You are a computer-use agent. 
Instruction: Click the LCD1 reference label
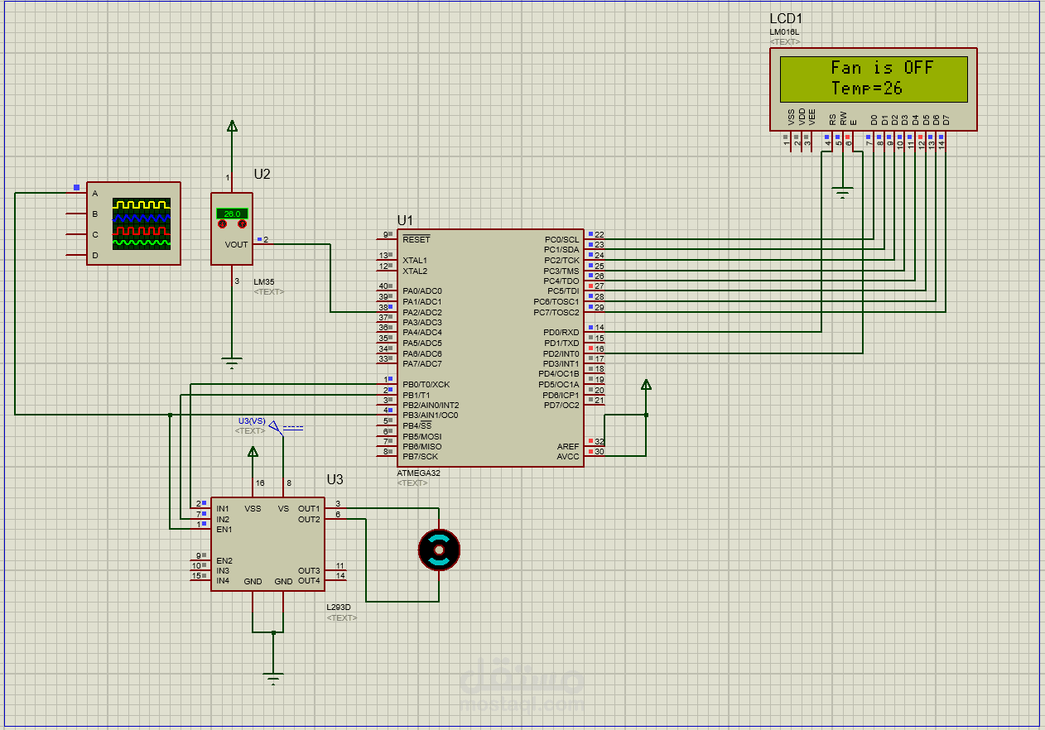click(x=786, y=18)
